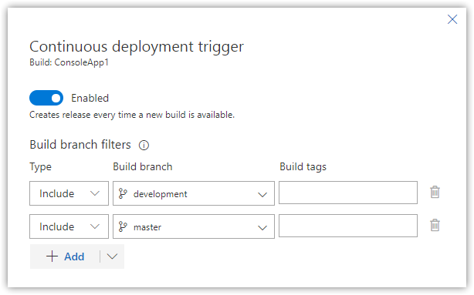Open the Include type dropdown for master
Screen dimensions: 474x295
click(69, 226)
